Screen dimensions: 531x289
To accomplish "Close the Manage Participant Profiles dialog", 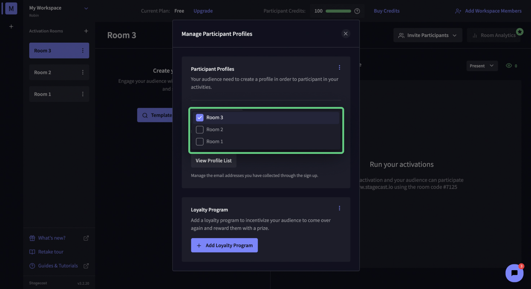I will 346,34.
